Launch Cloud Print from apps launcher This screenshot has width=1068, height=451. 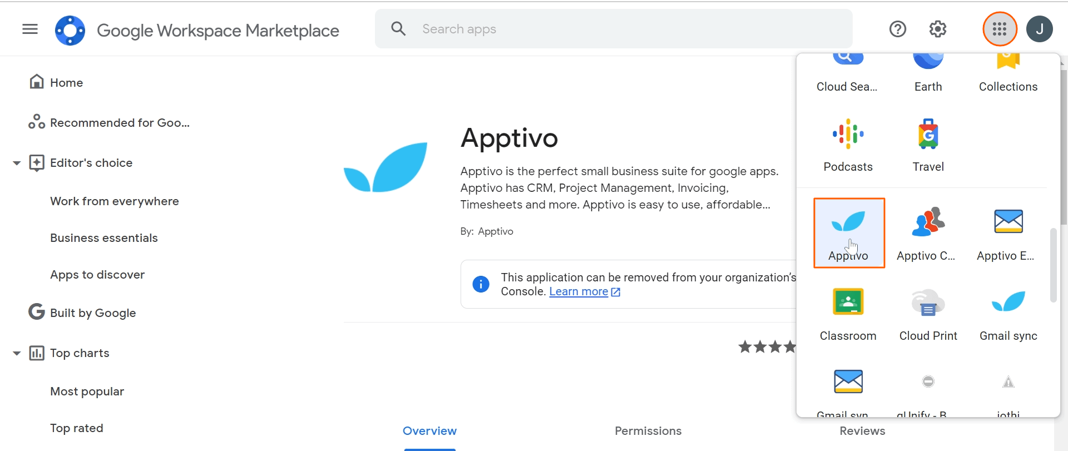(928, 314)
